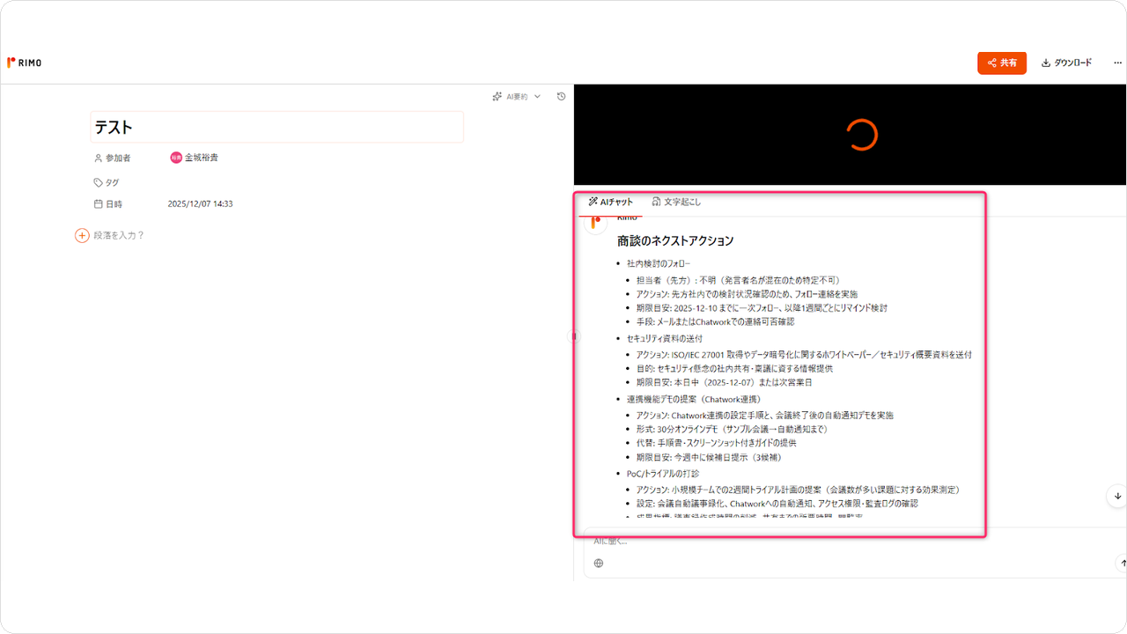Click the 段落を入力？ placeholder text
The image size is (1127, 634).
point(119,235)
